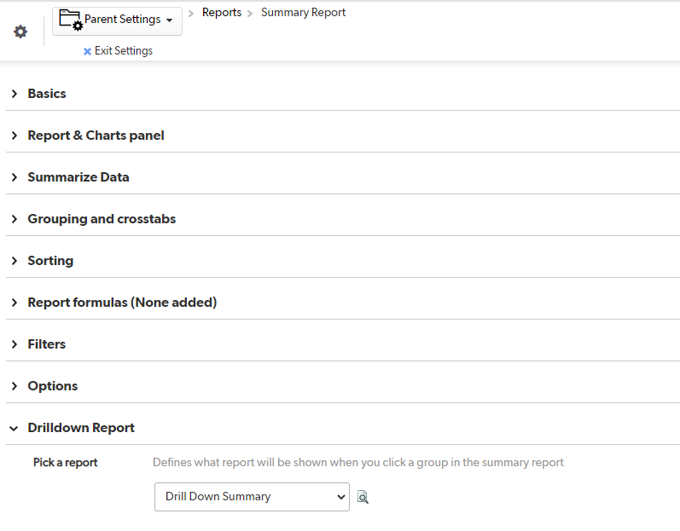Open the Parent Settings dropdown arrow

click(x=169, y=20)
